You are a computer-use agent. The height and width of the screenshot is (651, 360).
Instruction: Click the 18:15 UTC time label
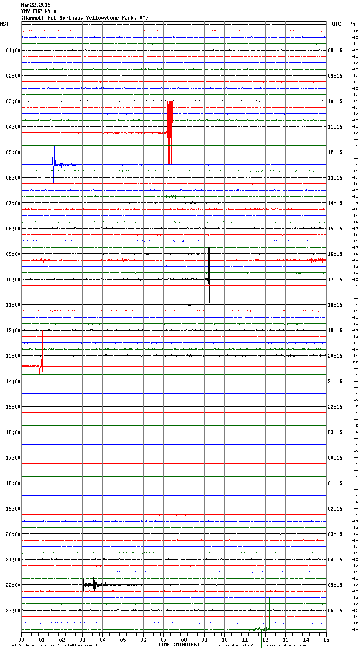(x=335, y=305)
